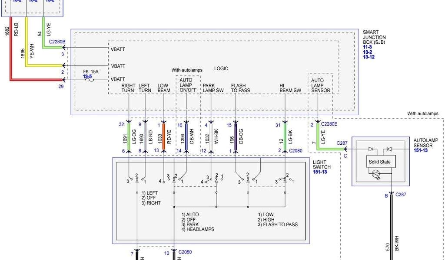This screenshot has width=445, height=260.
Task: Click the arrow terminal at pin 29
Action: pyautogui.click(x=64, y=80)
